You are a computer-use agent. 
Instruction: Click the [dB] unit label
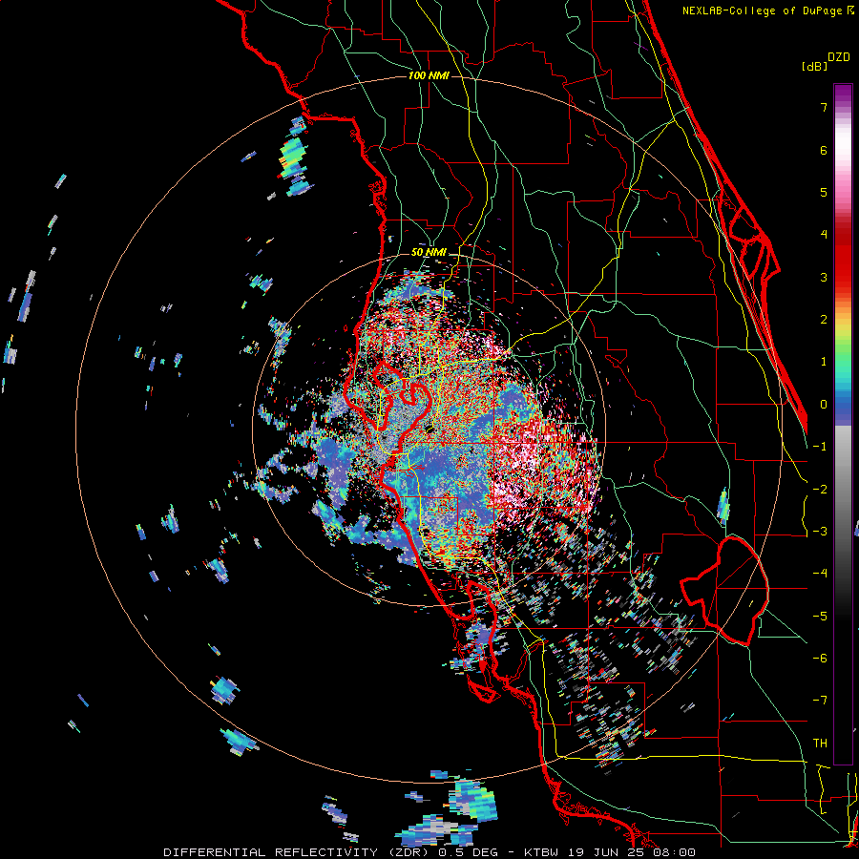pyautogui.click(x=815, y=66)
